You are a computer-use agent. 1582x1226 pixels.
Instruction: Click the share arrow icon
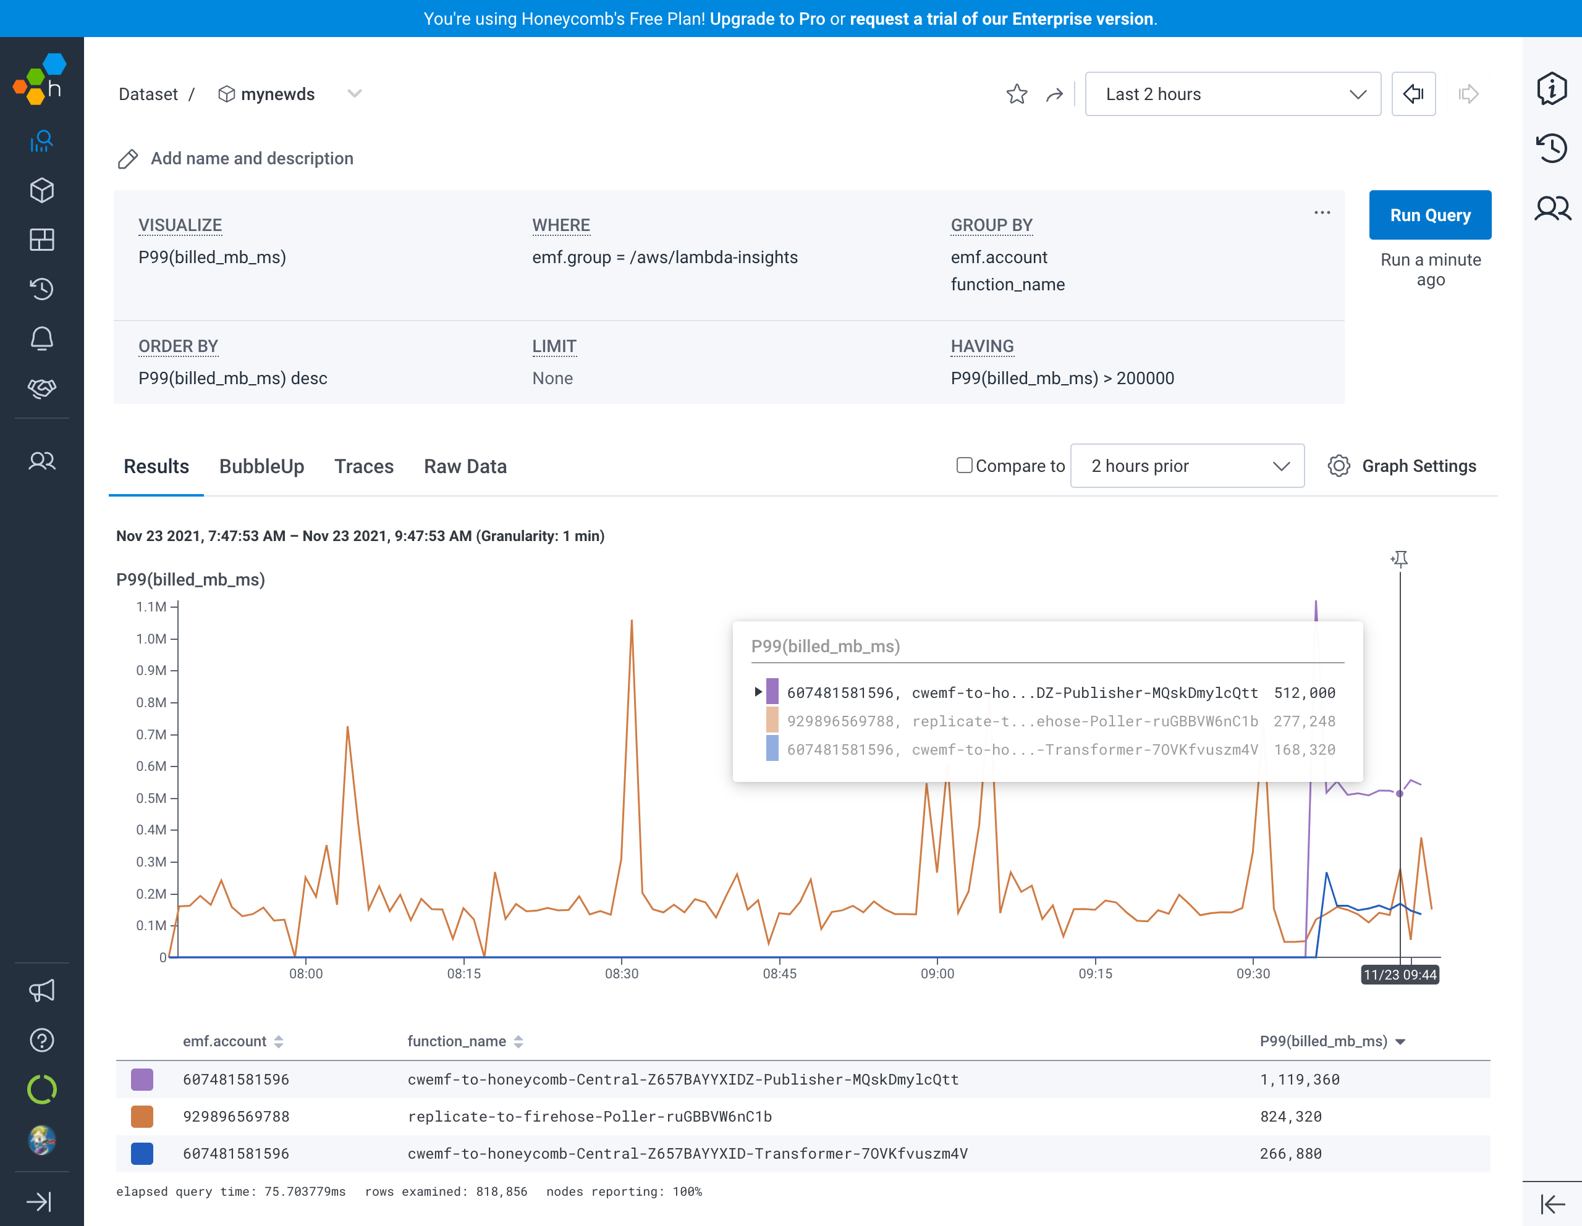[x=1054, y=94]
